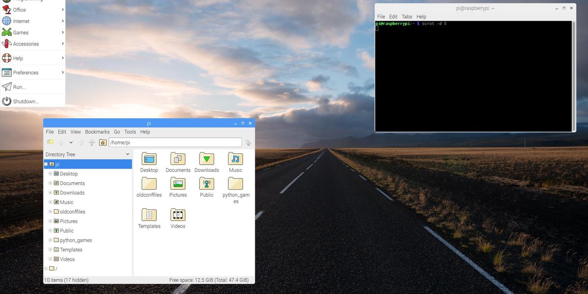Open the Bookmarks menu

point(97,131)
